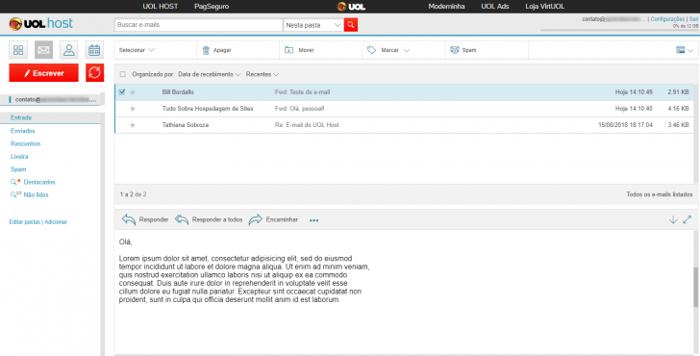Click the red search magnifier button
The height and width of the screenshot is (356, 700).
point(351,25)
